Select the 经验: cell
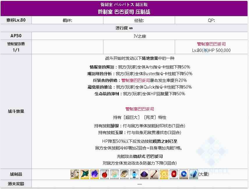Screen dimensions: 249x189 click(139, 20)
